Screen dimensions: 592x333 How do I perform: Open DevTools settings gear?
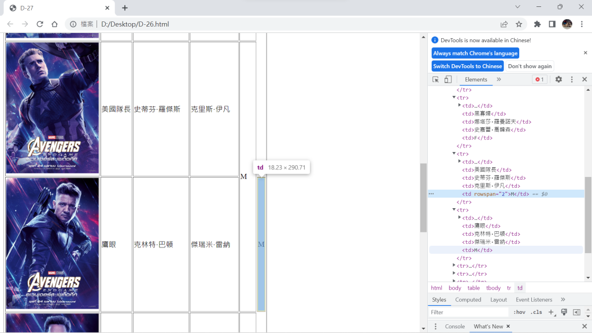coord(558,79)
